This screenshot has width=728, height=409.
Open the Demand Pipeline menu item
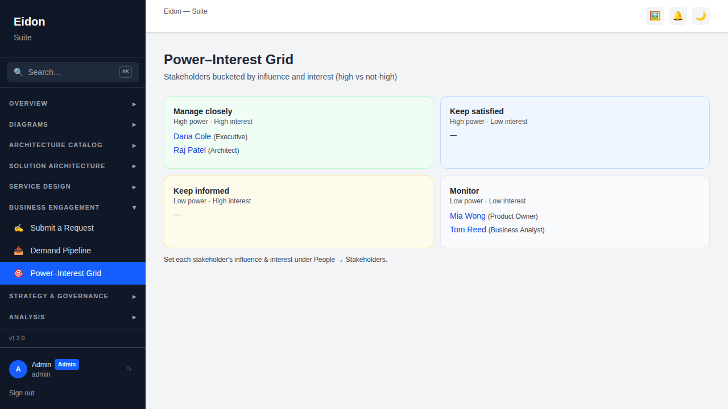pos(73,251)
